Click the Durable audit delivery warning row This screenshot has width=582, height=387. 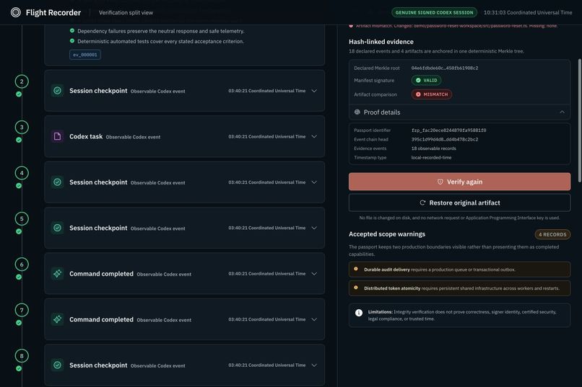tap(459, 270)
